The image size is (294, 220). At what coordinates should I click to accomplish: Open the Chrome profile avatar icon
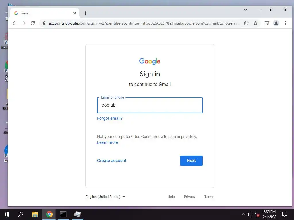coord(276,23)
